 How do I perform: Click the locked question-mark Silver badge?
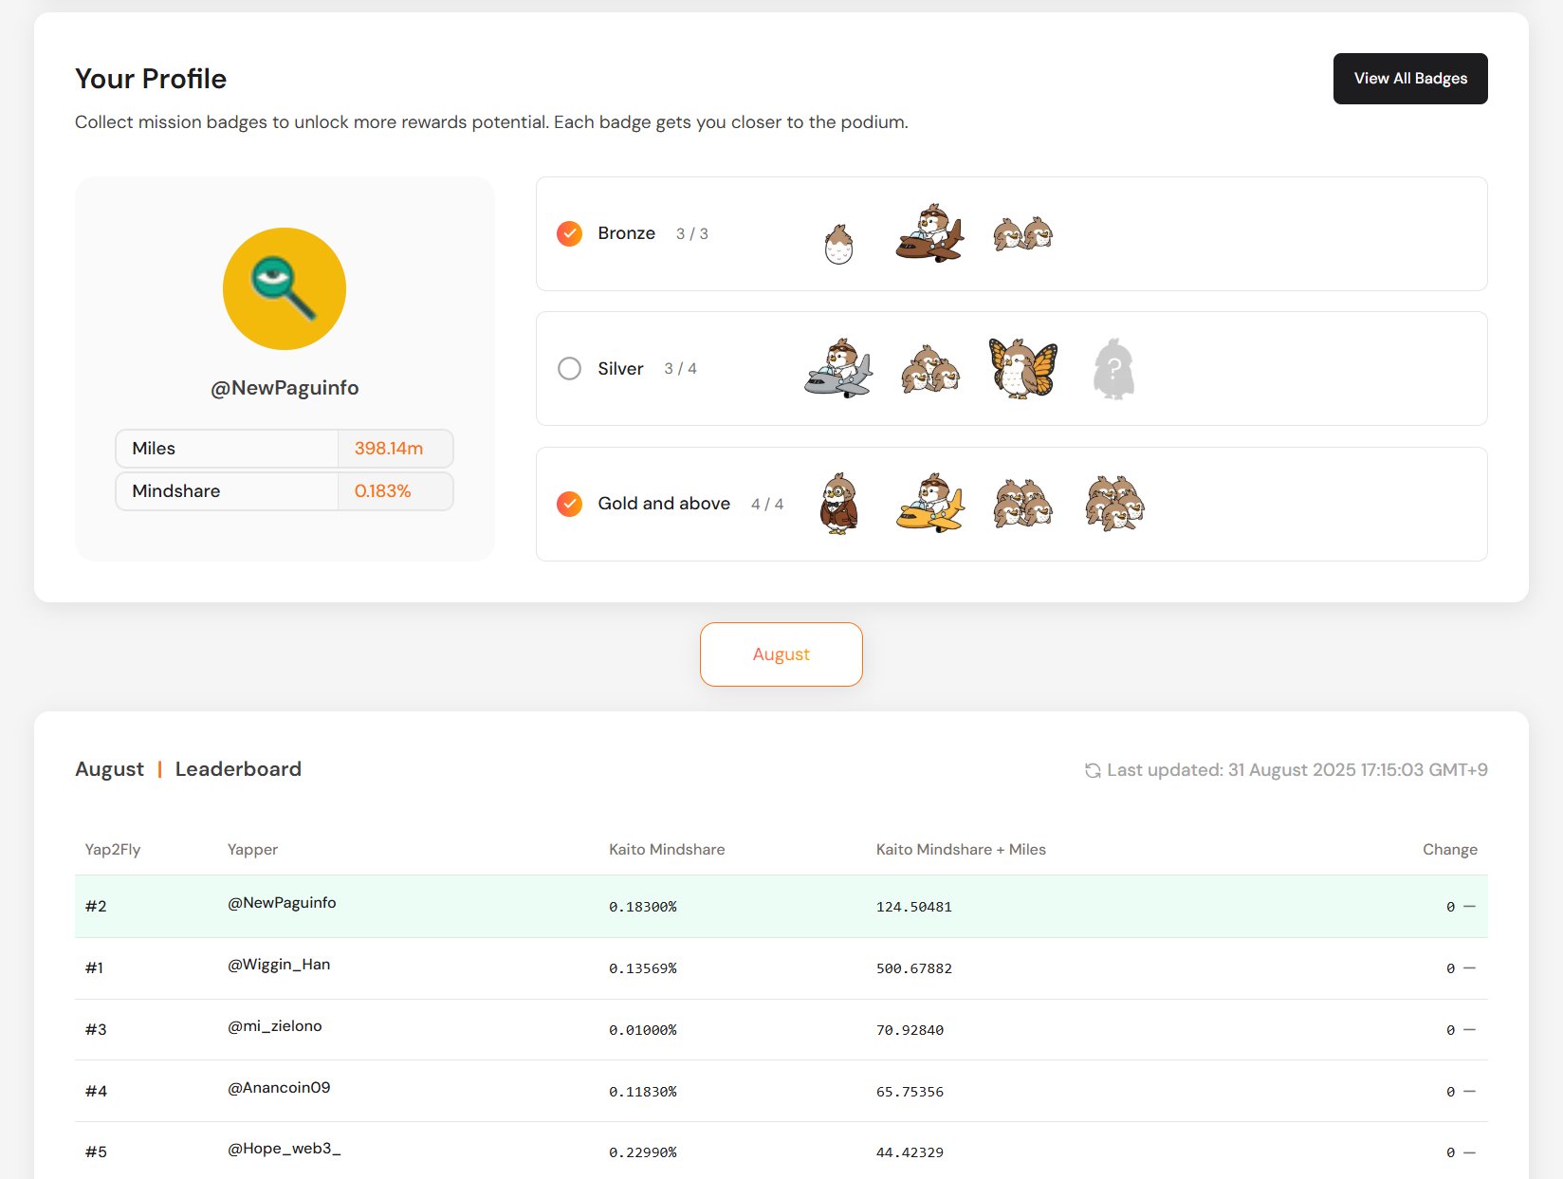pos(1113,368)
